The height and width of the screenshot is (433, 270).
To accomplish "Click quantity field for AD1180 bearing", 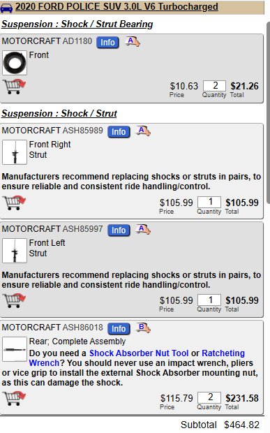I will (215, 86).
